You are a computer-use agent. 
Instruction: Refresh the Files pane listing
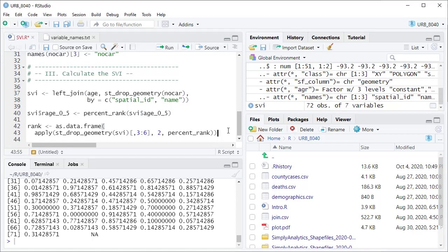click(x=439, y=129)
